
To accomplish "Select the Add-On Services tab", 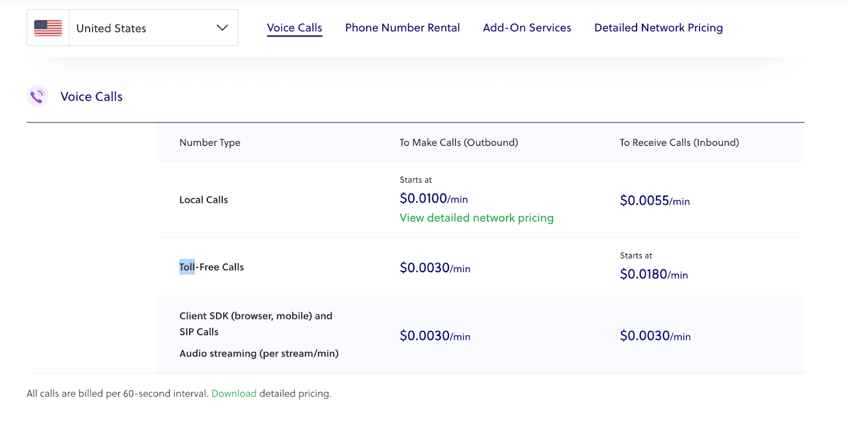I will click(x=527, y=28).
